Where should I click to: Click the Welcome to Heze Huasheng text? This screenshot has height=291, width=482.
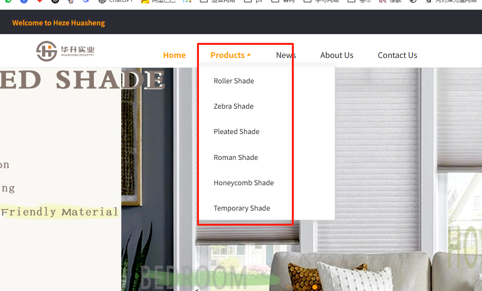(x=58, y=23)
